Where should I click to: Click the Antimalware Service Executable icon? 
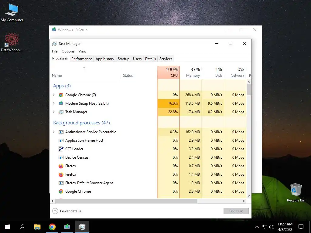coord(61,132)
